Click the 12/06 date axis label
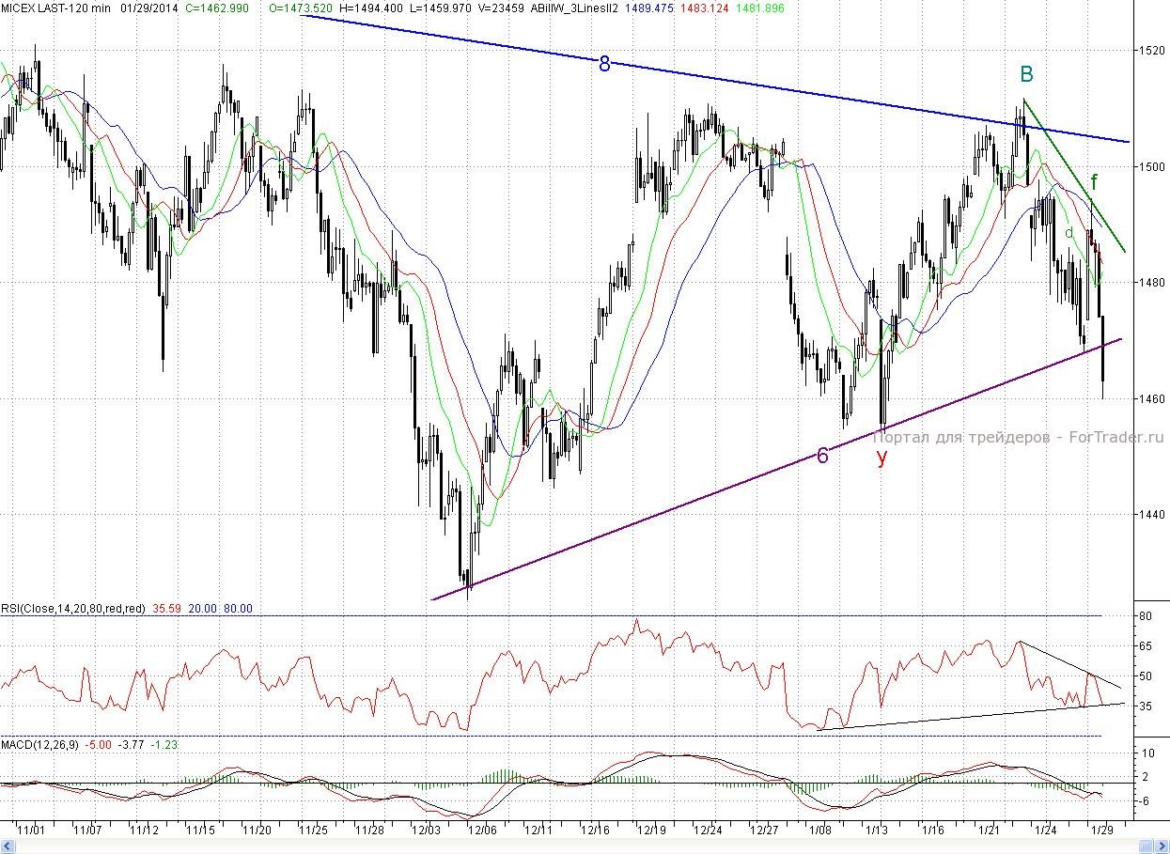 pos(482,831)
